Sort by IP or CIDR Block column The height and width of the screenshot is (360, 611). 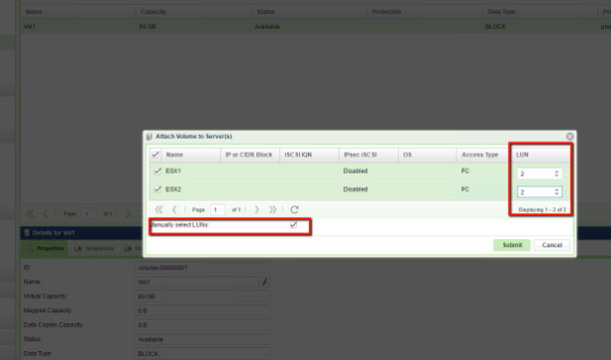tap(250, 155)
